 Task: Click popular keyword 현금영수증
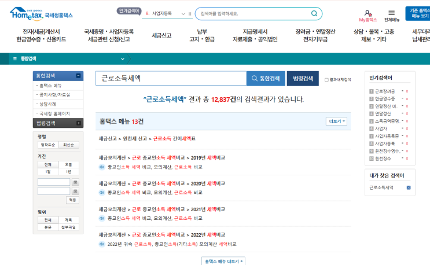click(385, 99)
